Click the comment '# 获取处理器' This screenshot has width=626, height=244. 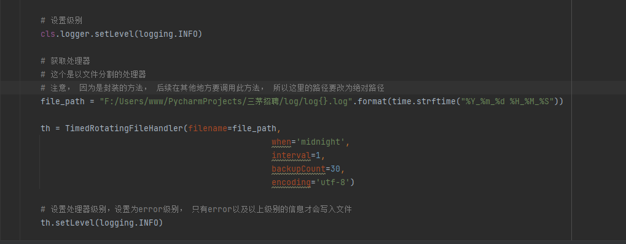point(66,61)
